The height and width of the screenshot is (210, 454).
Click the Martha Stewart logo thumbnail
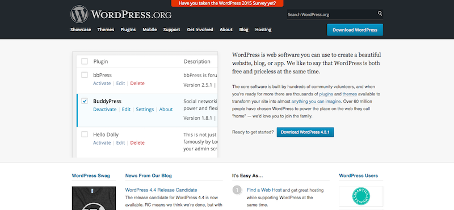(361, 196)
